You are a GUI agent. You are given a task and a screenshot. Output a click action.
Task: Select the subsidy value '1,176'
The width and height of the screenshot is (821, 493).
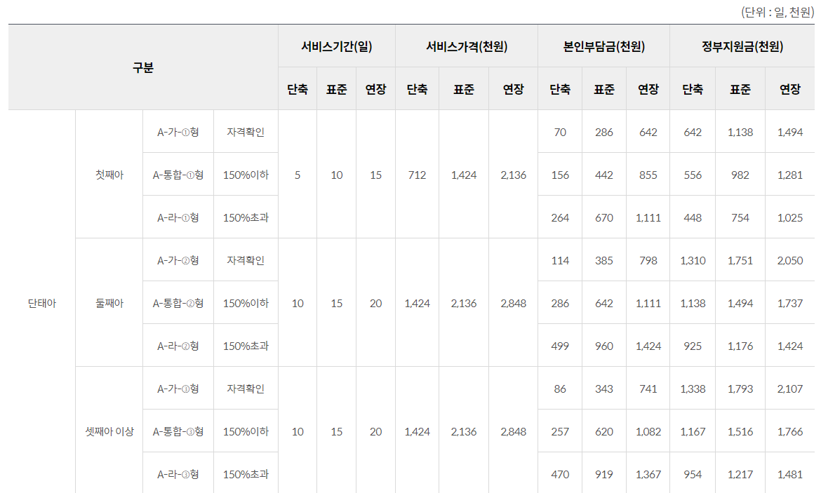(740, 346)
